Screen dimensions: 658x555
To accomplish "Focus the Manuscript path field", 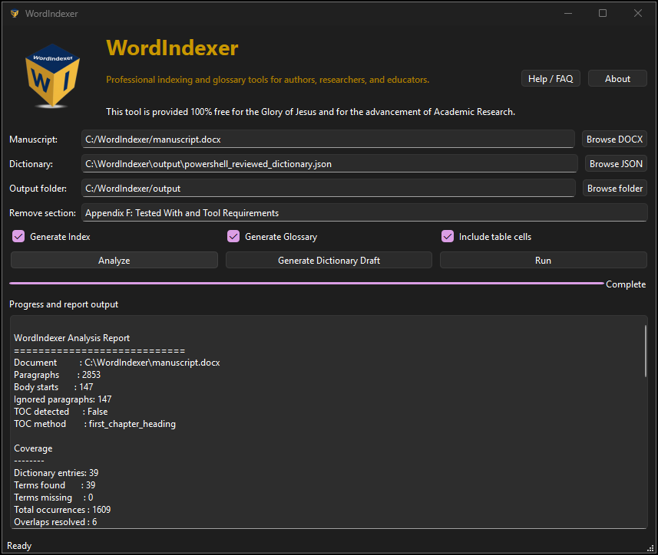I will (x=328, y=139).
